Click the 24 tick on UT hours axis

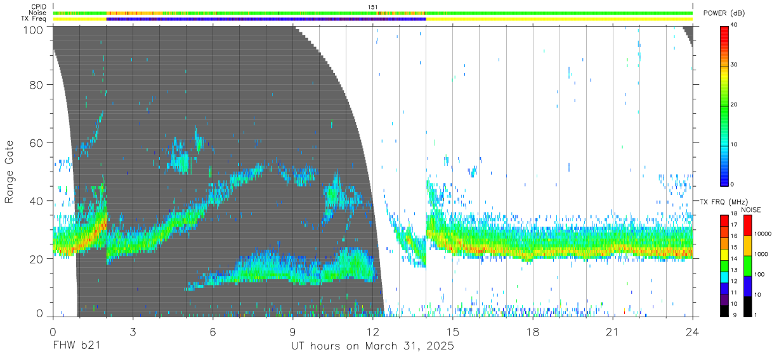pyautogui.click(x=692, y=332)
